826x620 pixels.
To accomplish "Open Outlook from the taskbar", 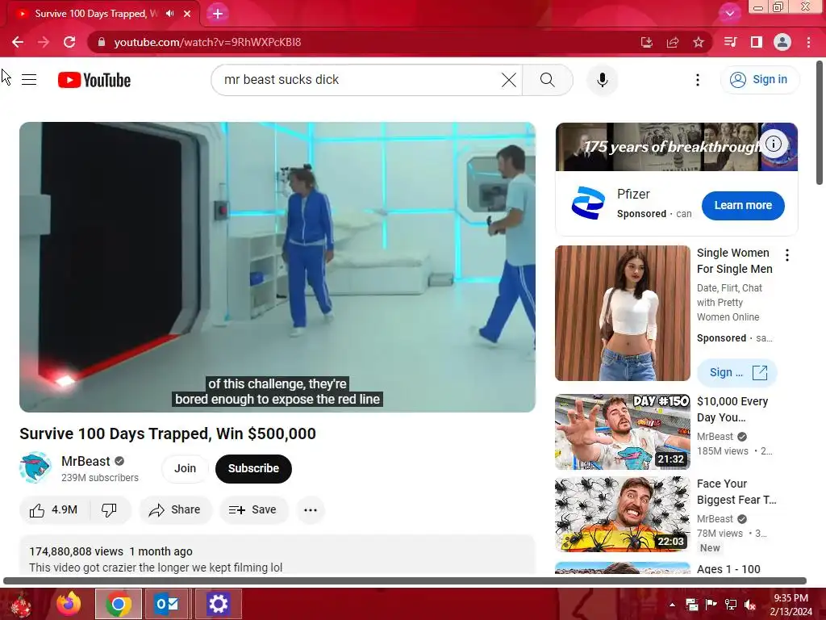I will pyautogui.click(x=166, y=604).
